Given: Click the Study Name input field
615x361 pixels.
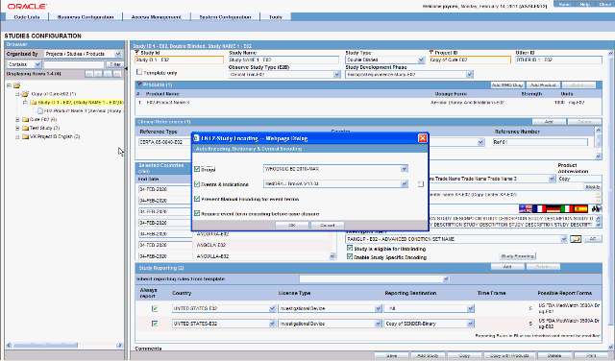Looking at the screenshot, I should pos(283,60).
